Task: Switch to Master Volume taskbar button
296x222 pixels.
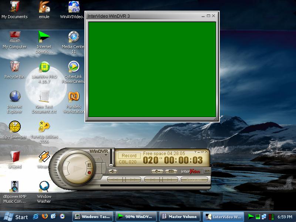Action: pyautogui.click(x=179, y=217)
